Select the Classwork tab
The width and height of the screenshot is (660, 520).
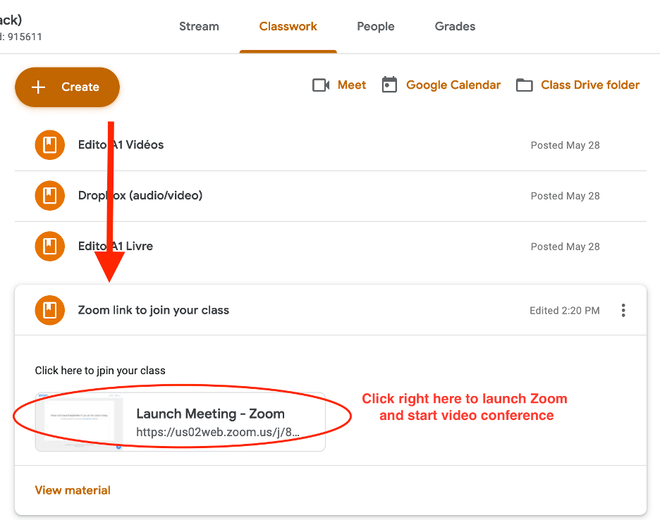[288, 27]
